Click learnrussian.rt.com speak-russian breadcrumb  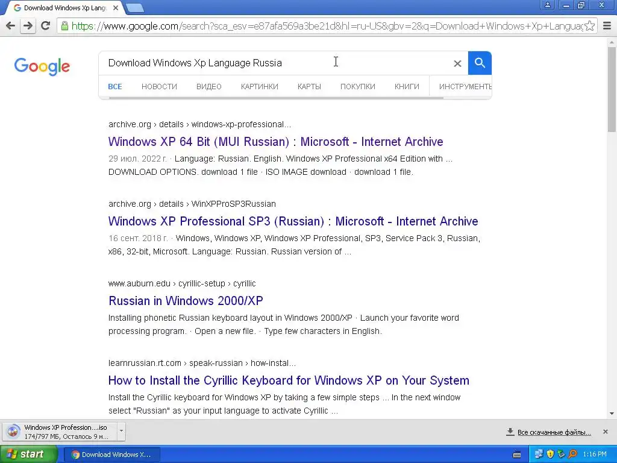tap(202, 363)
